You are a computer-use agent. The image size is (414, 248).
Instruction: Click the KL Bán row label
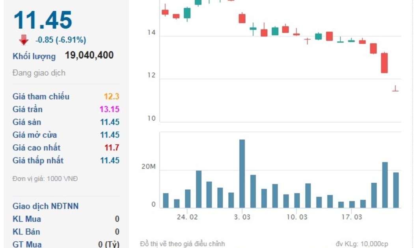click(26, 232)
